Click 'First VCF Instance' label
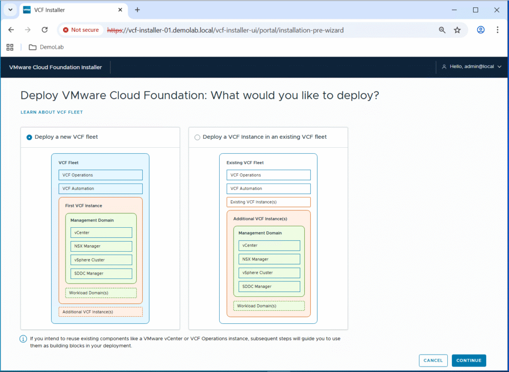Screen dimensions: 509x372 point(84,206)
